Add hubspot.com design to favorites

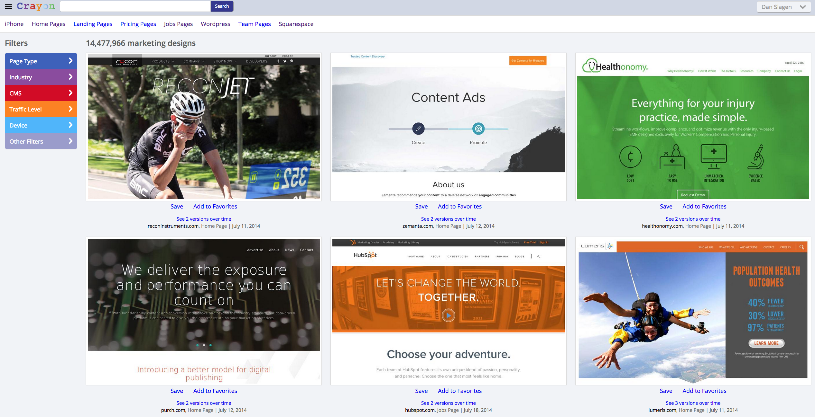[x=459, y=391]
